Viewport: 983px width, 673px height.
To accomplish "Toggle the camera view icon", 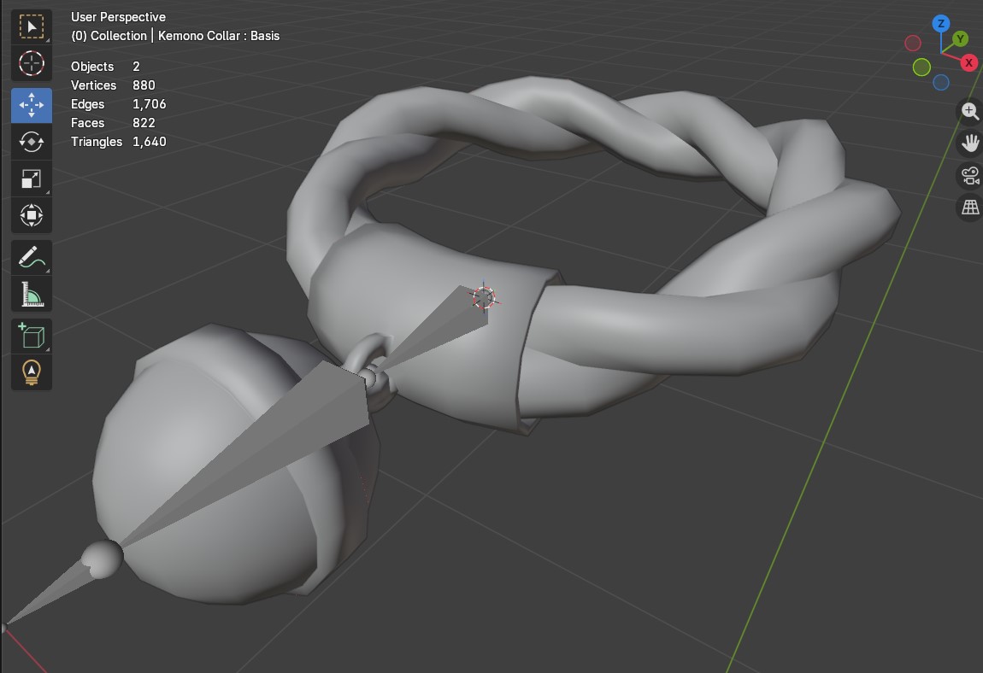I will tap(969, 175).
